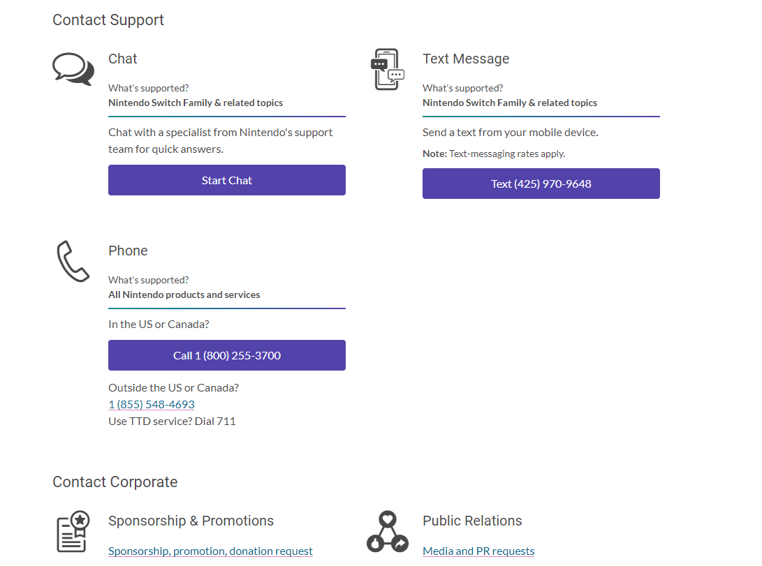Tap the Text (425) 970-9648 button
Image resolution: width=762 pixels, height=566 pixels.
pyautogui.click(x=541, y=184)
